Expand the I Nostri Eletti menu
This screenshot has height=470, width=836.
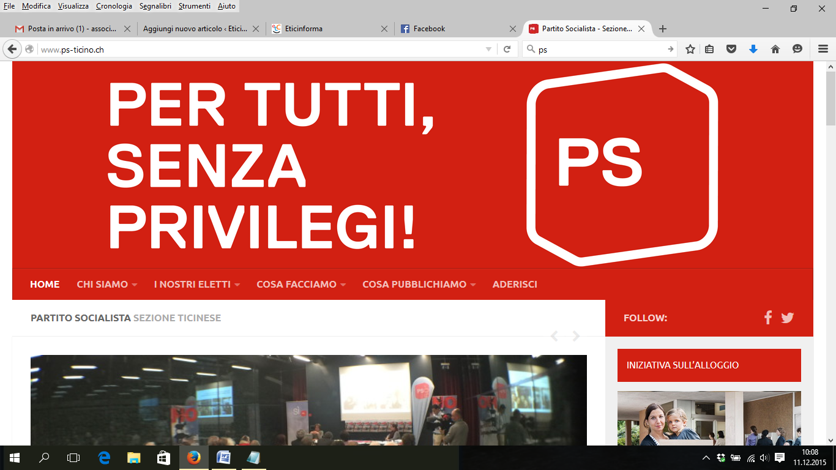pos(197,284)
